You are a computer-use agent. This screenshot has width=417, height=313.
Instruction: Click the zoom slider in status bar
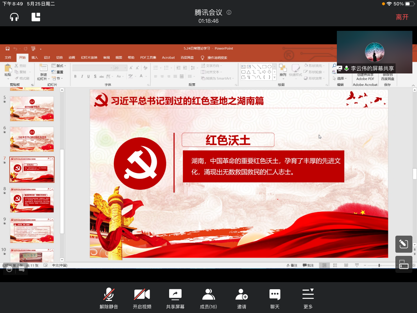379,265
